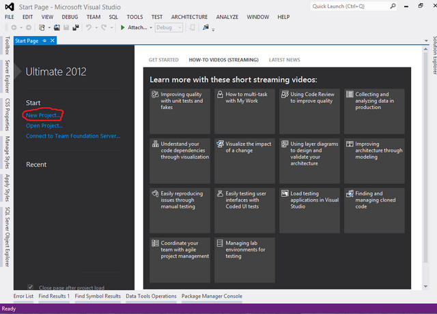Open Visualize the impact of a change icon
Viewport: 437px width, 314px height.
[220, 144]
